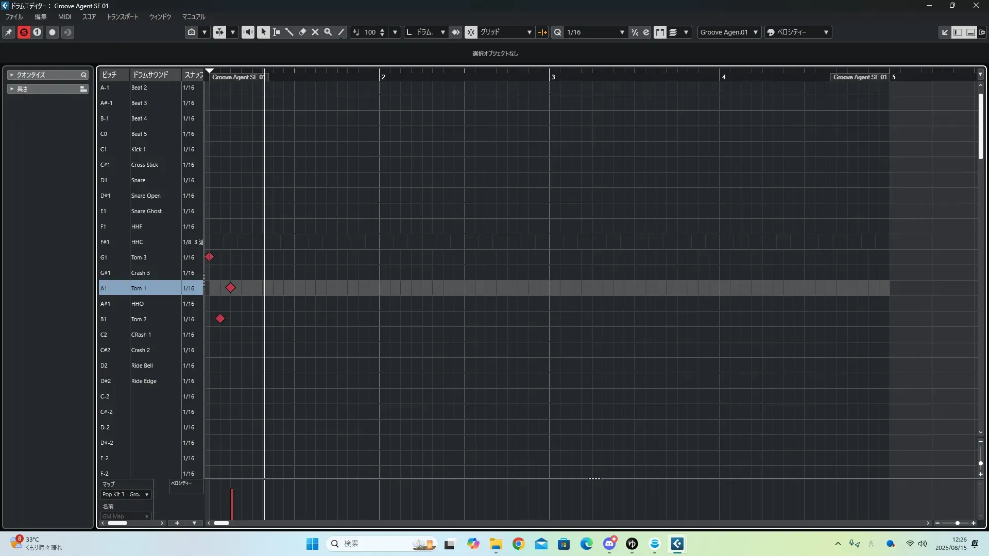Toggle Acoustic Feedback speaker icon
Viewport: 989px width, 556px height.
click(248, 32)
